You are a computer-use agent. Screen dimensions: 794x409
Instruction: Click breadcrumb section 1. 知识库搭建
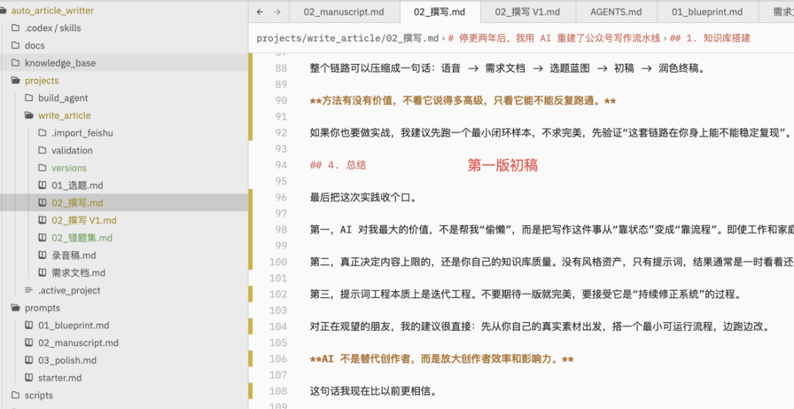coord(710,38)
